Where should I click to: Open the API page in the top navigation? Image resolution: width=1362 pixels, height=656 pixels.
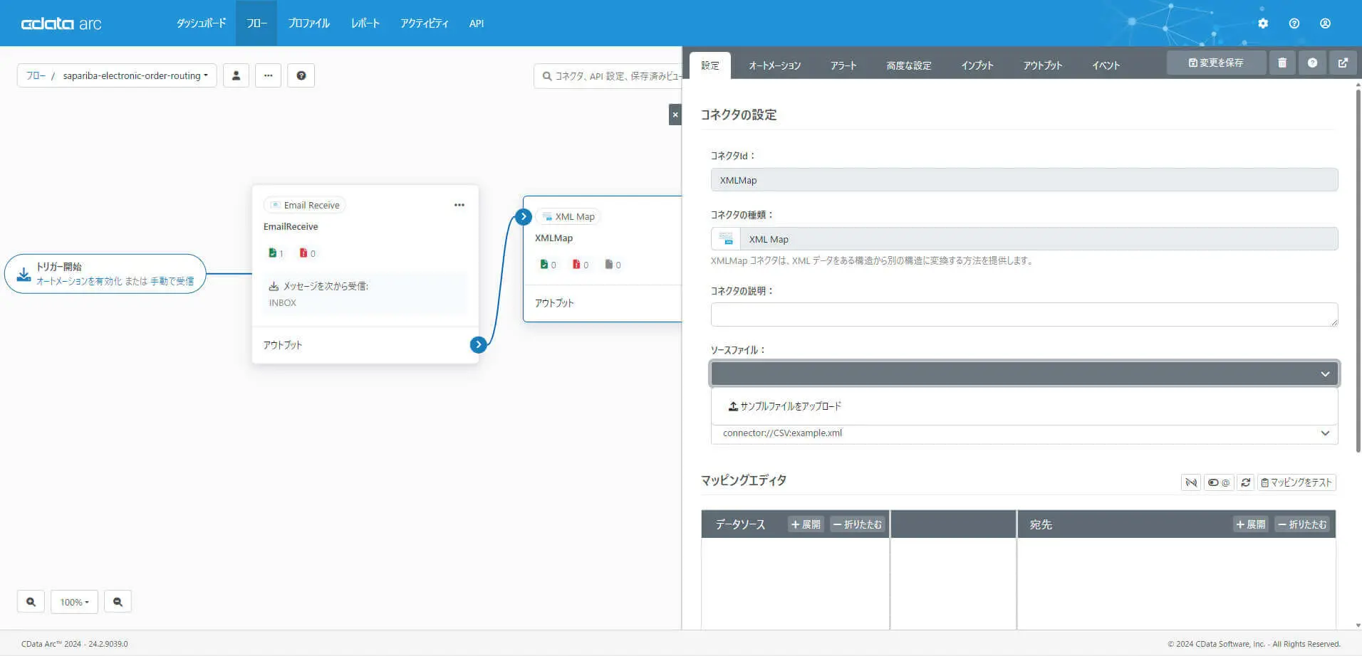click(x=477, y=23)
